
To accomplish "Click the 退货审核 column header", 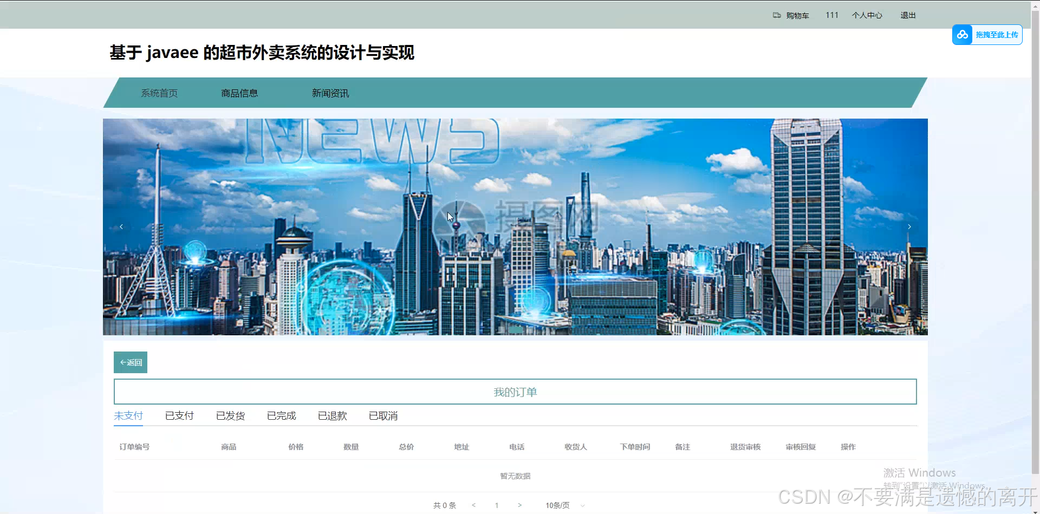I will pyautogui.click(x=745, y=447).
